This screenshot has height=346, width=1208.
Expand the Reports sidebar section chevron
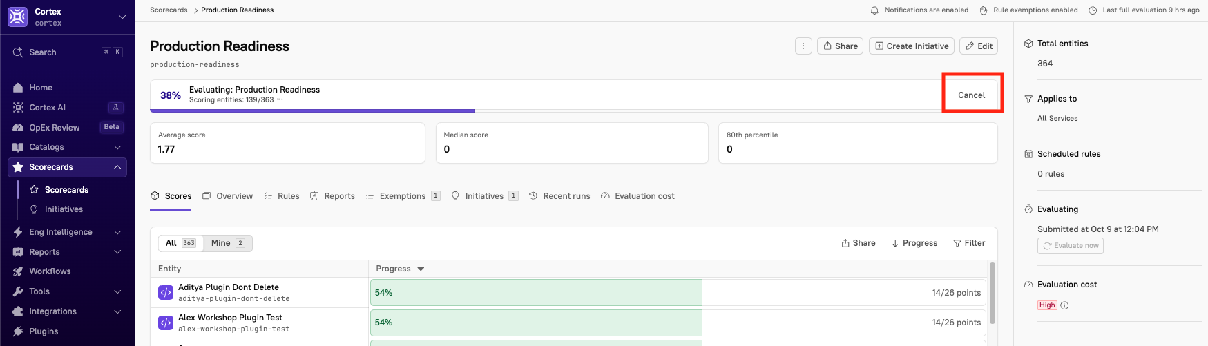coord(117,252)
